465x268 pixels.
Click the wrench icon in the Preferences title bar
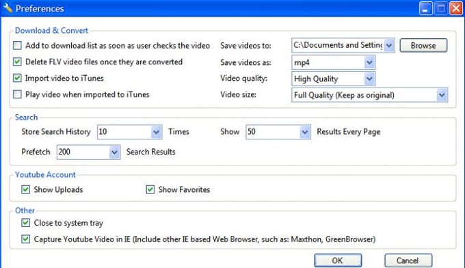pos(8,8)
